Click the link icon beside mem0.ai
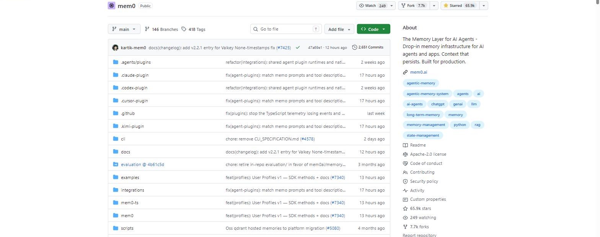The image size is (600, 237). [405, 72]
